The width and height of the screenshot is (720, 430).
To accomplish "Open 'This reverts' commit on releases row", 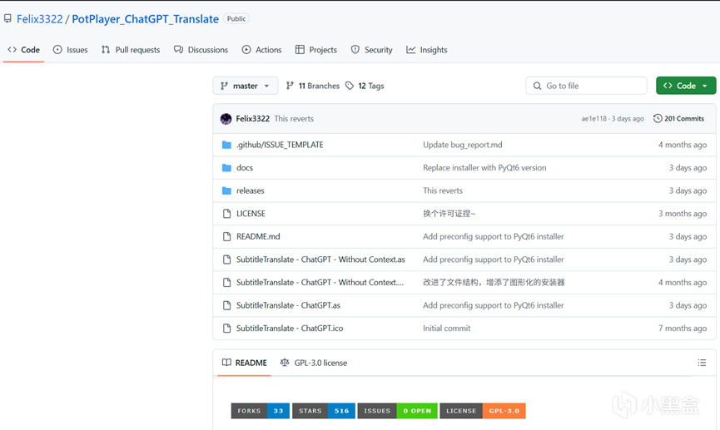I will coord(443,191).
